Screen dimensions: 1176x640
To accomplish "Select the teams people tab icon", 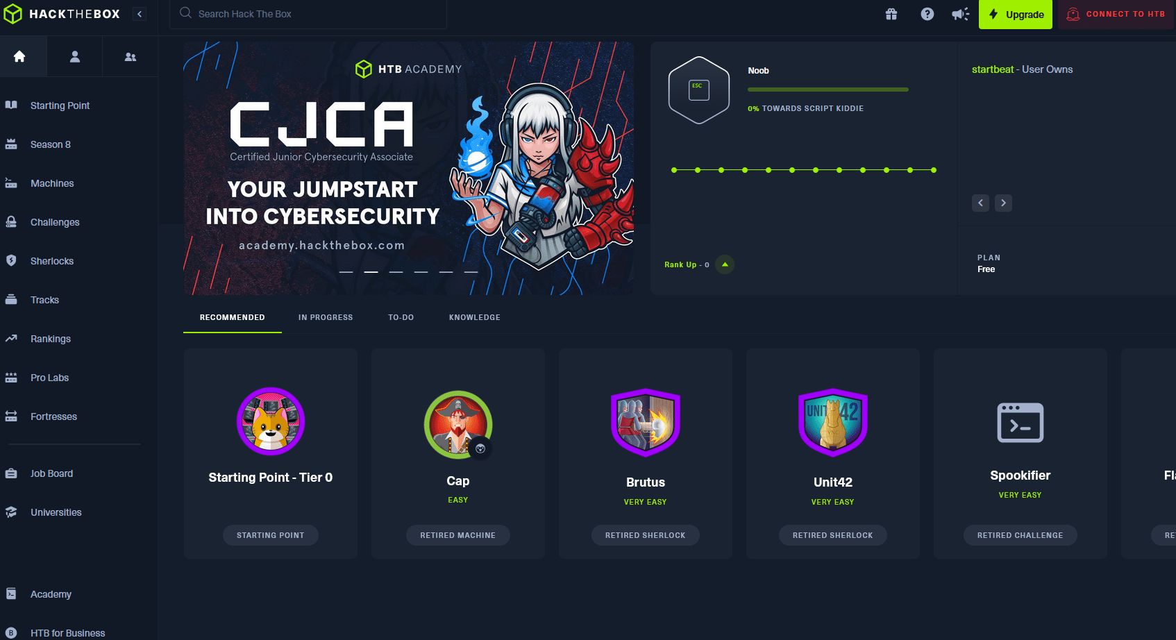I will pyautogui.click(x=131, y=56).
